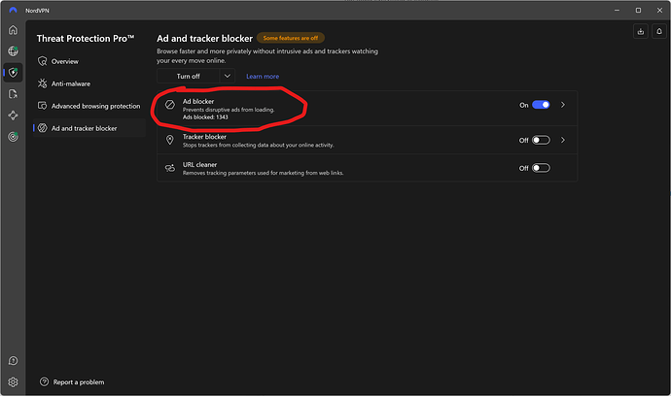This screenshot has width=671, height=396.
Task: Click the Overview shield icon
Action: pyautogui.click(x=43, y=61)
